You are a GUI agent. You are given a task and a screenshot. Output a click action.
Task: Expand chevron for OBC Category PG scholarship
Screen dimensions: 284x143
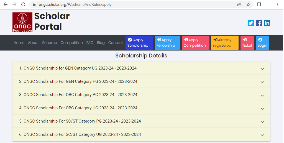pos(262,95)
